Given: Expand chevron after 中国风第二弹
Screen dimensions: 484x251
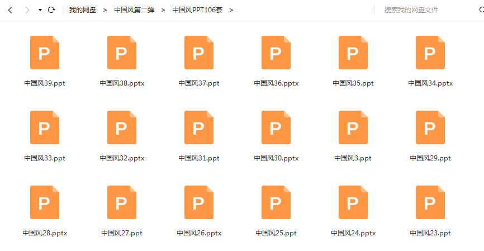Looking at the screenshot, I should pos(163,10).
